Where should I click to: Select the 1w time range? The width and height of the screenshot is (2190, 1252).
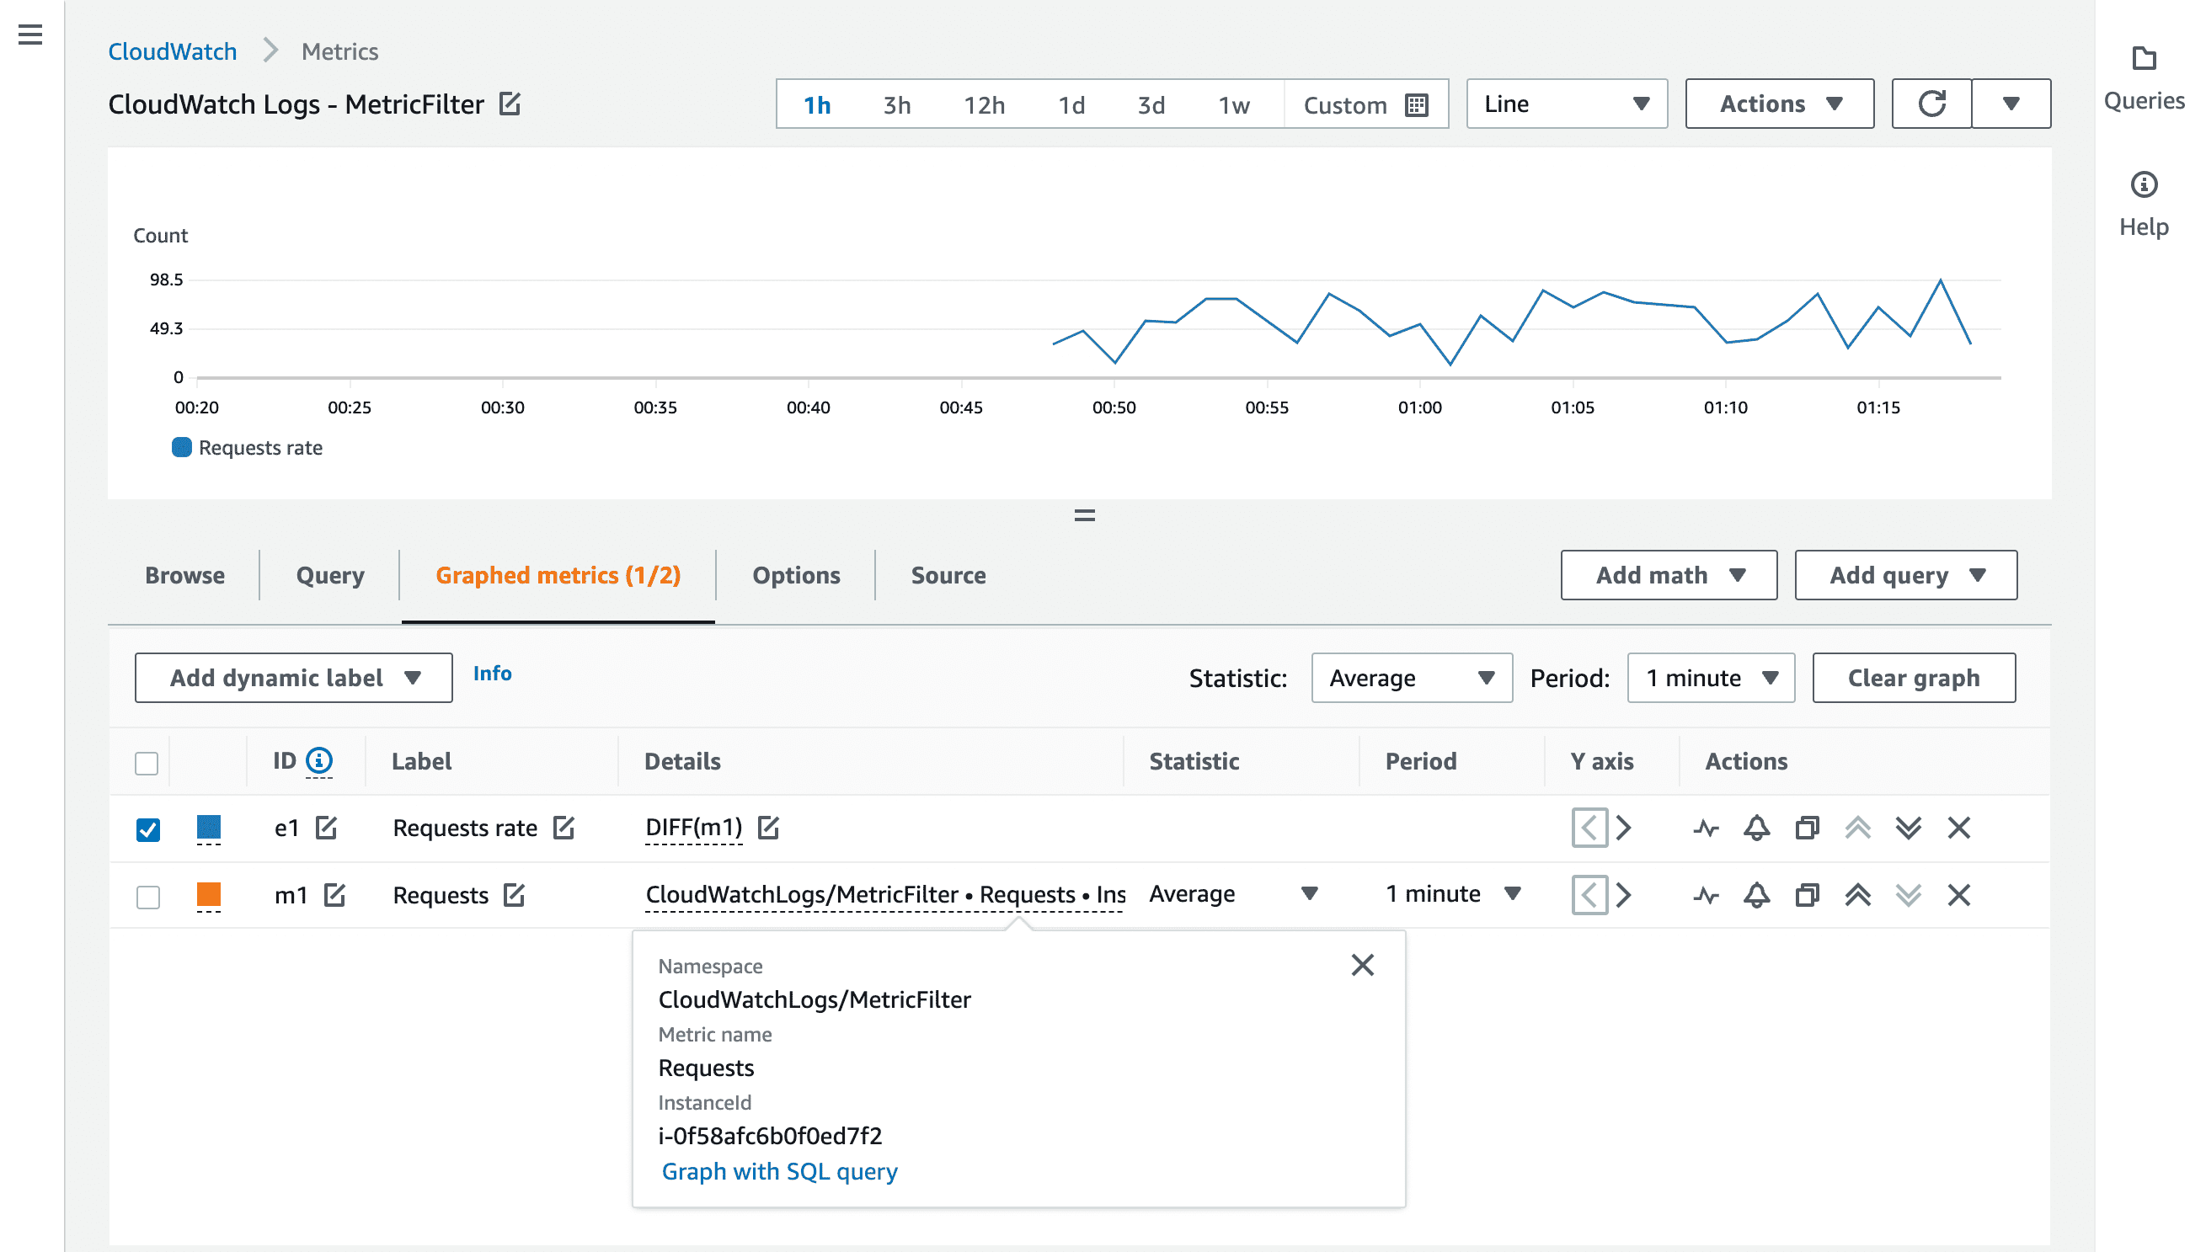click(1234, 105)
